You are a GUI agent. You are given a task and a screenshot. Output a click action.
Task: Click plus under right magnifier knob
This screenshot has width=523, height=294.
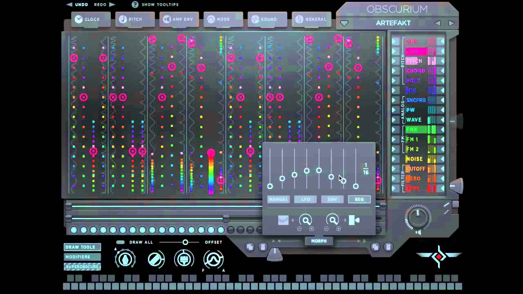(338, 229)
